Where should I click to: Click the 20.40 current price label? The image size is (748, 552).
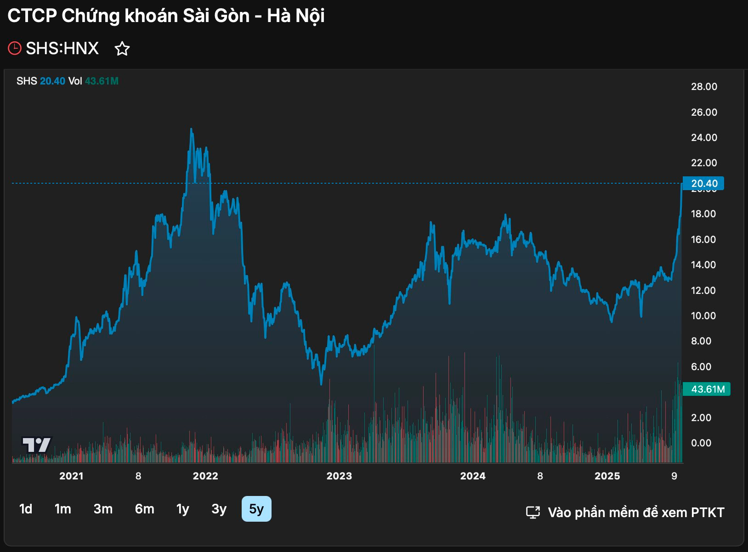click(x=703, y=184)
